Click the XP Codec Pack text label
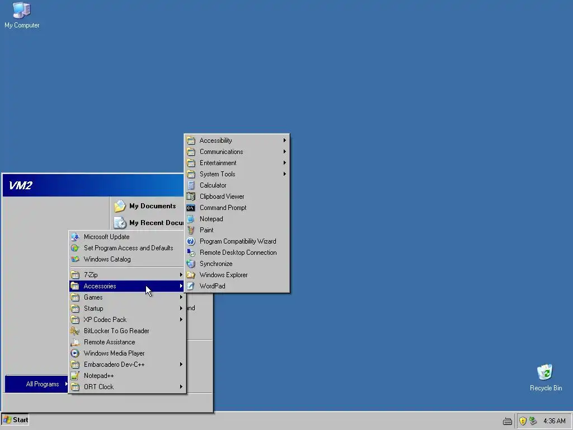This screenshot has height=430, width=573. pos(105,320)
